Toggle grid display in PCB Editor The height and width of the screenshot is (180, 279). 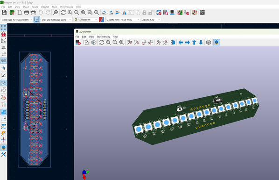pos(4,27)
